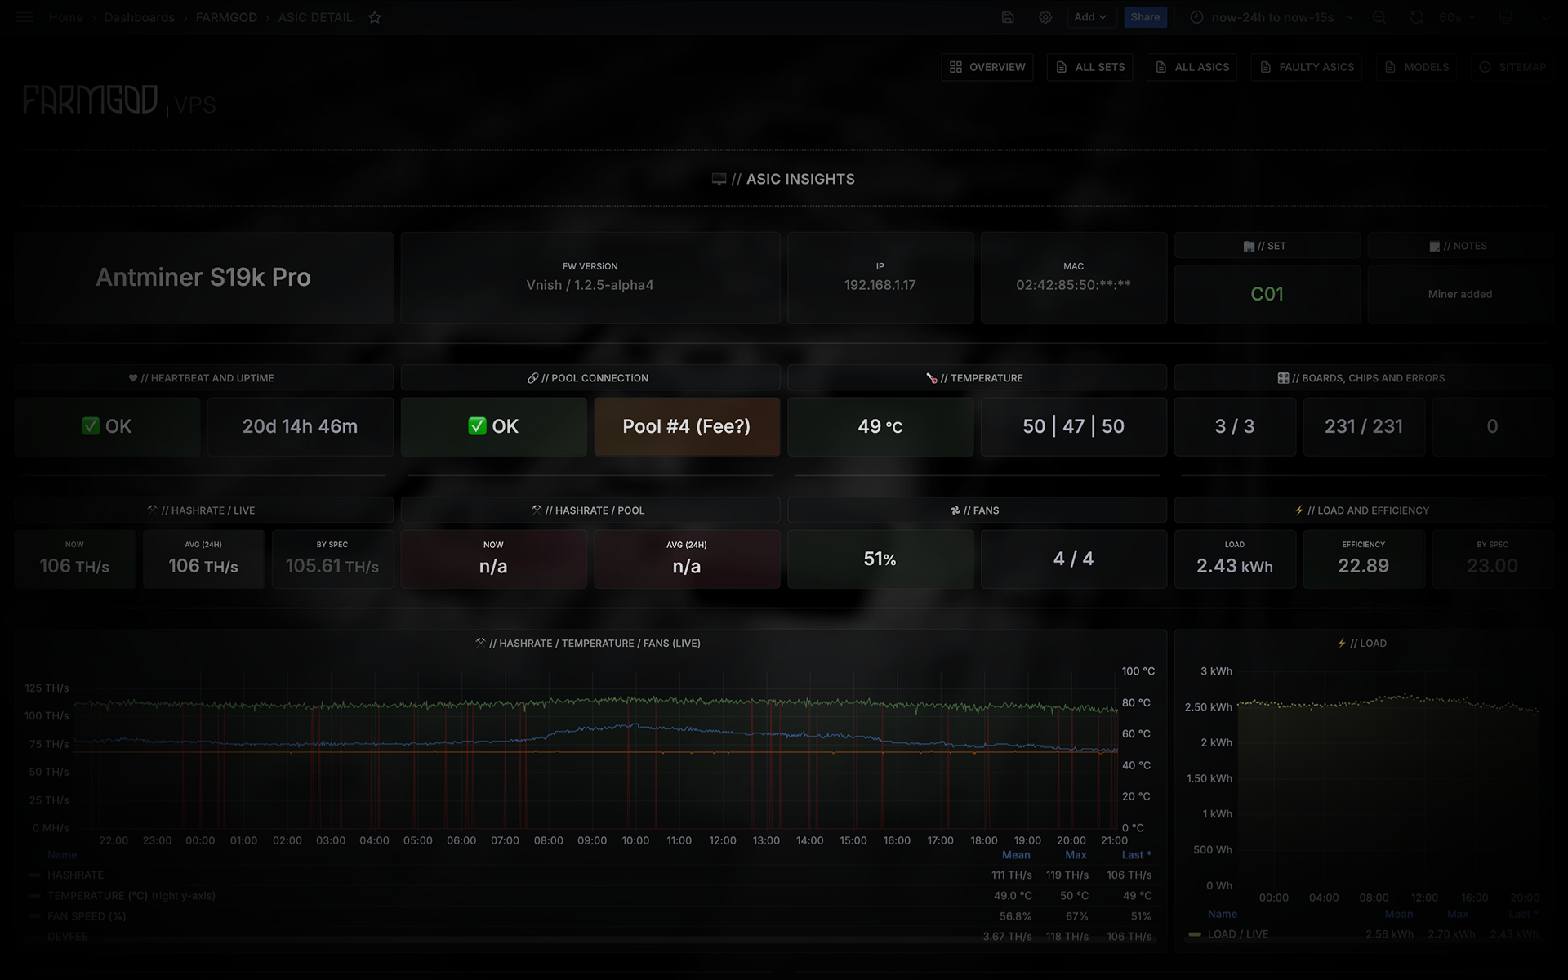Open the Add dropdown
Viewport: 1568px width, 980px height.
[x=1090, y=17]
